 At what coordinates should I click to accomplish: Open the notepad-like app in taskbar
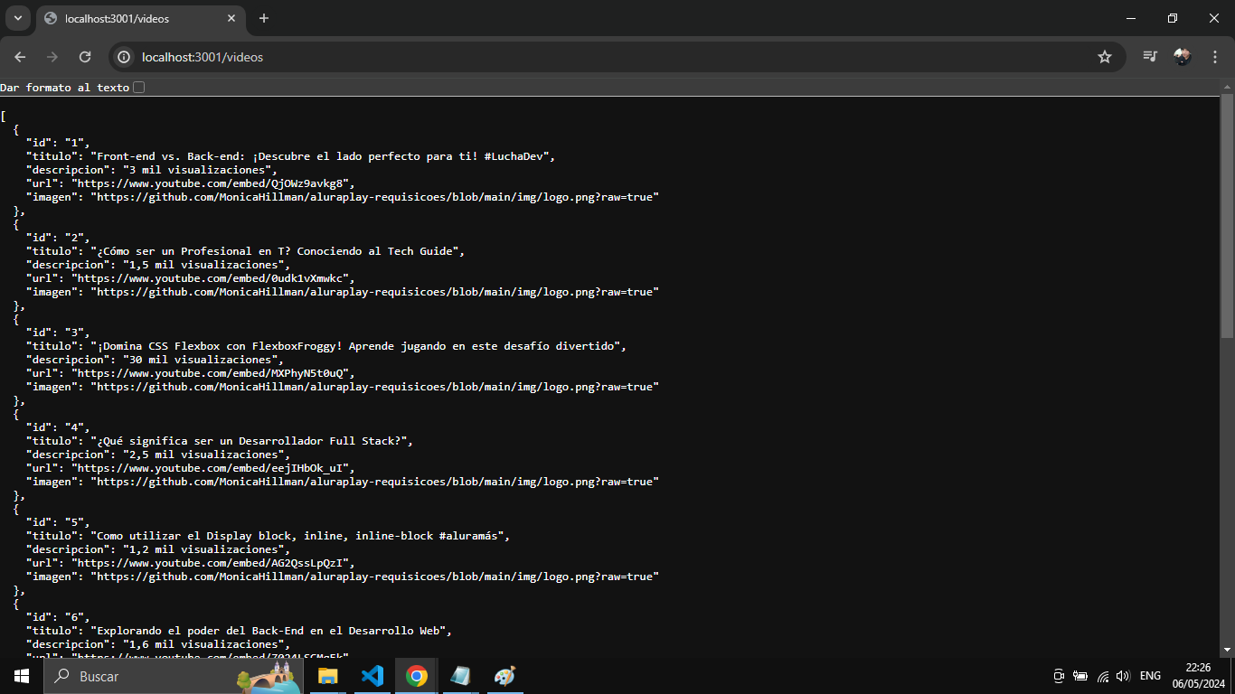(460, 676)
